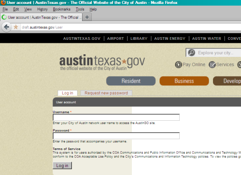Click the Username field label

61,112
